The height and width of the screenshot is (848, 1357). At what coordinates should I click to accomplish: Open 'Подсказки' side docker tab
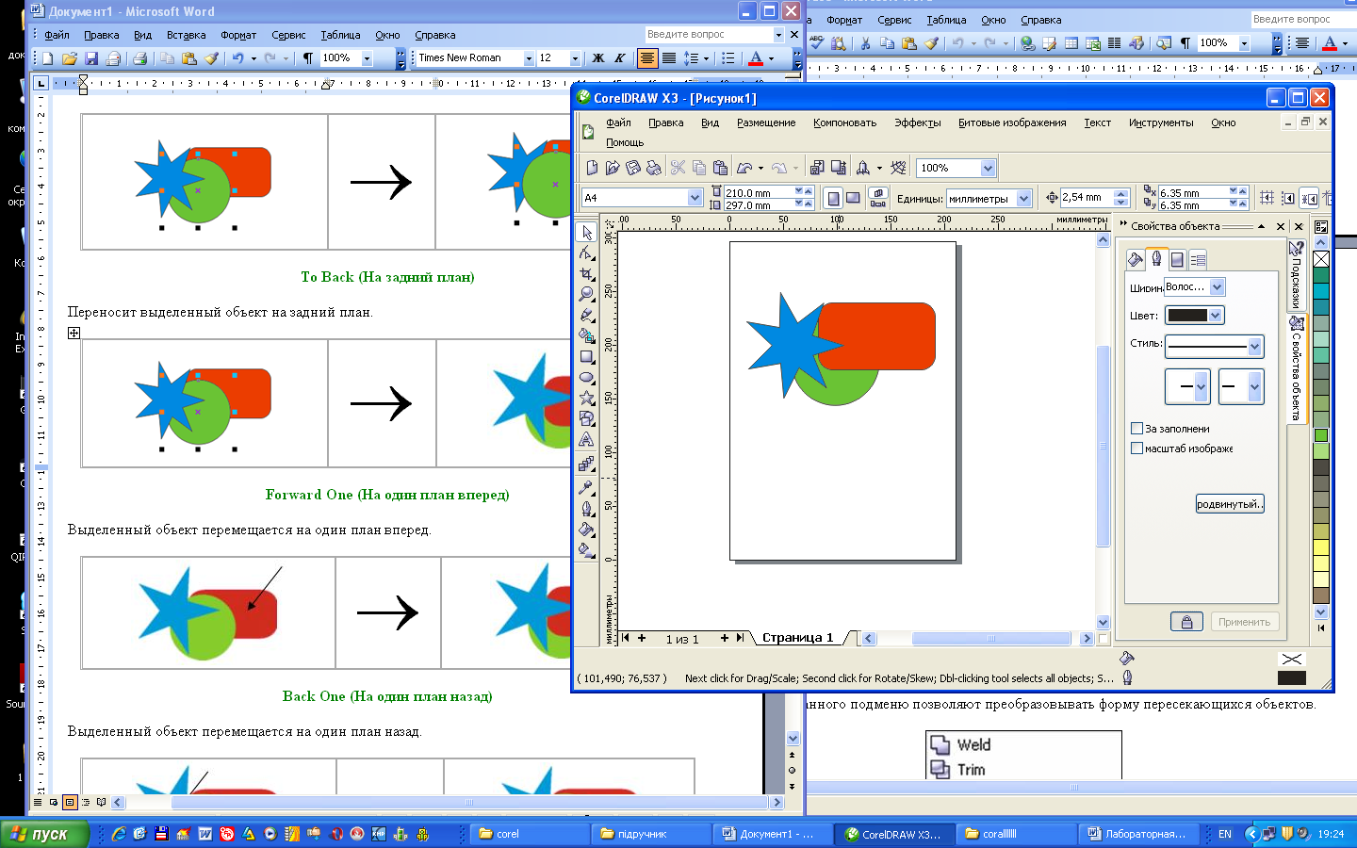tap(1297, 275)
